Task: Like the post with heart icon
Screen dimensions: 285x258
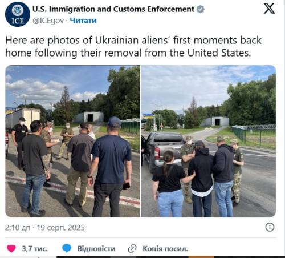Action: click(11, 248)
